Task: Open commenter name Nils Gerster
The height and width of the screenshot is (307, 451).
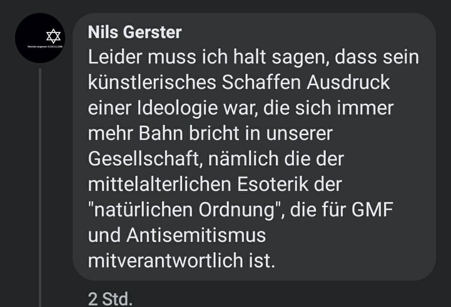Action: coord(135,33)
